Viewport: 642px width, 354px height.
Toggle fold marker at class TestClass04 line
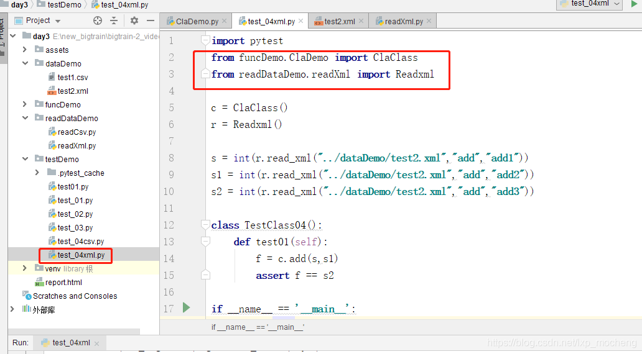point(206,225)
